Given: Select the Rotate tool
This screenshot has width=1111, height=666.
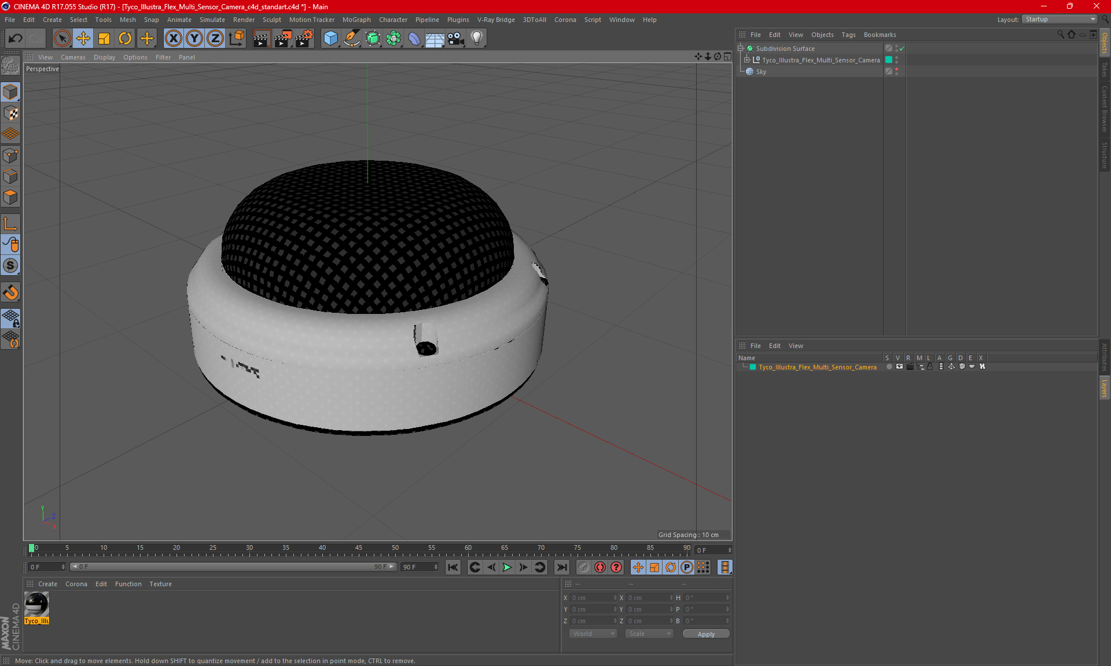Looking at the screenshot, I should pyautogui.click(x=125, y=39).
